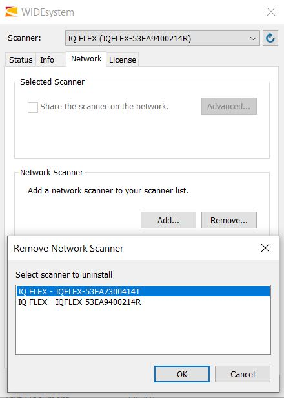
Task: Switch to the Status tab
Action: tap(21, 60)
